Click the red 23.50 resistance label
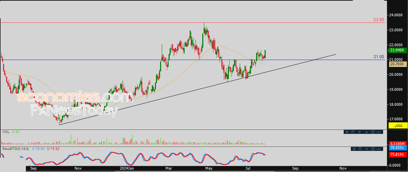The width and height of the screenshot is (408, 172). click(x=379, y=20)
